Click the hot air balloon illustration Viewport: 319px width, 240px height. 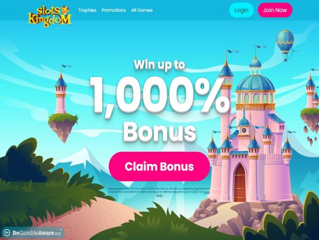click(285, 45)
